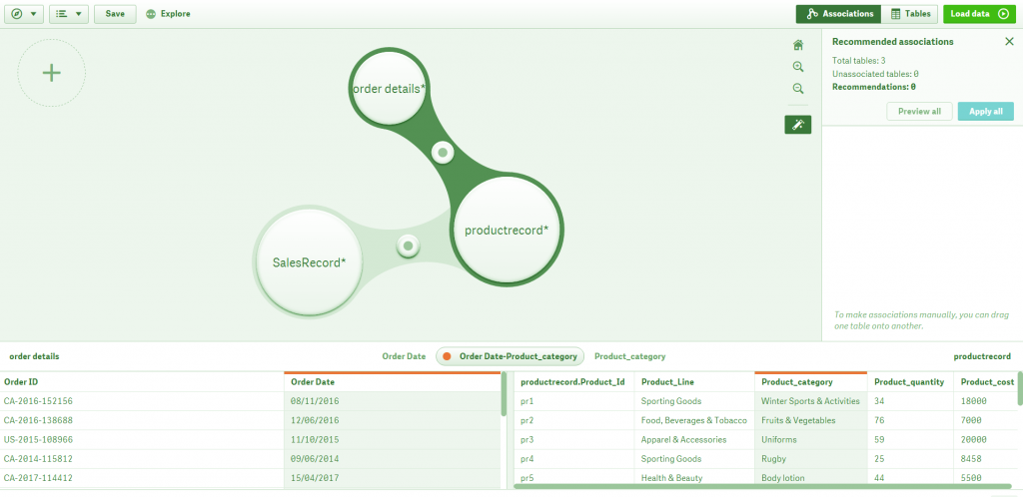Close the Recommended associations panel
Viewport: 1023px width, 497px height.
1009,42
